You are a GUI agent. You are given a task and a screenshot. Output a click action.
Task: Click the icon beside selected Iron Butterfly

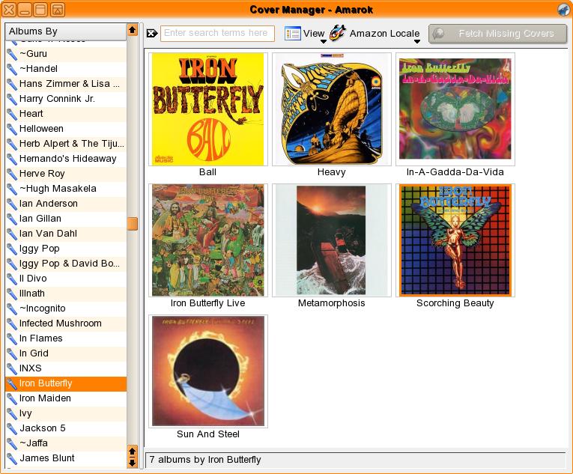pos(12,383)
